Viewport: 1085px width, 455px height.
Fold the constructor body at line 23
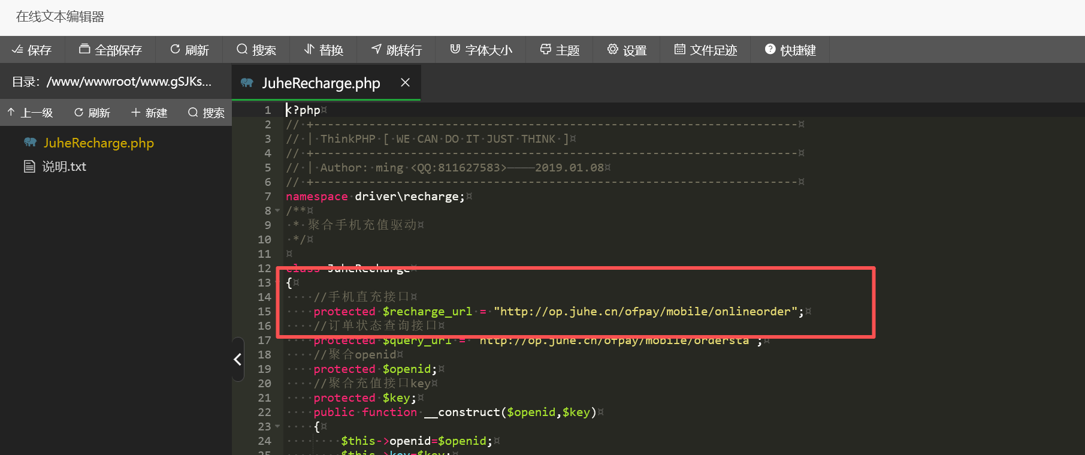coord(277,427)
